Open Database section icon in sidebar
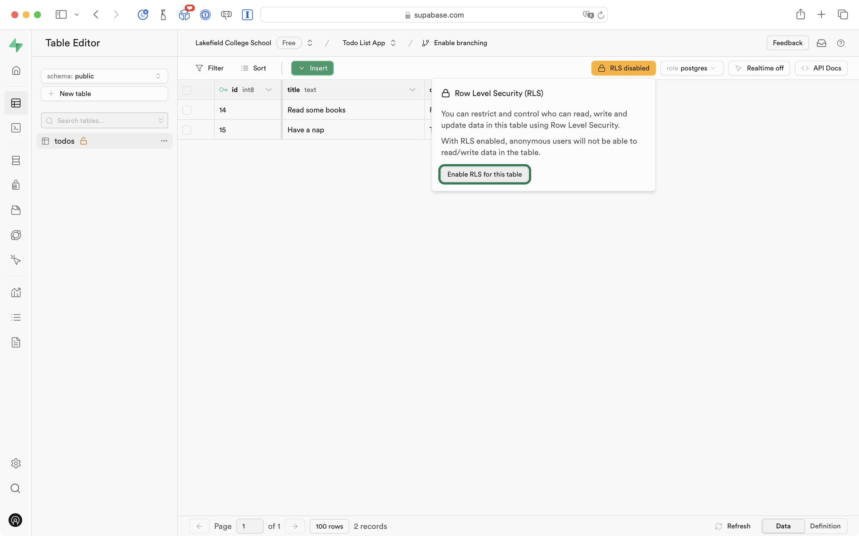 click(x=16, y=160)
